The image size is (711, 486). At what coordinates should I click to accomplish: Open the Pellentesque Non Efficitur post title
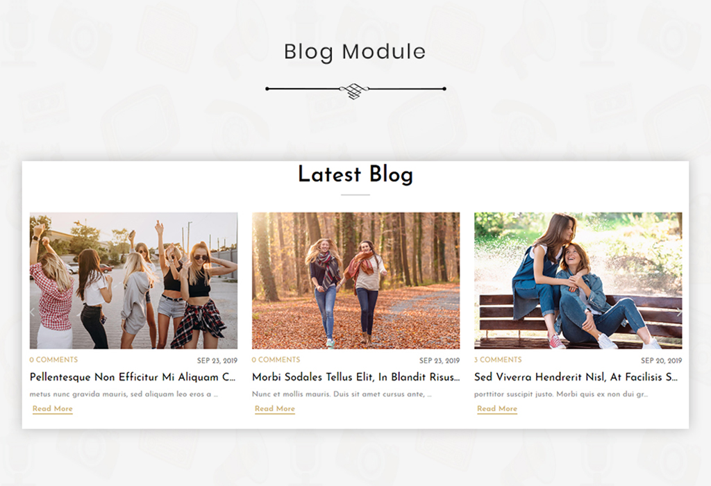133,377
